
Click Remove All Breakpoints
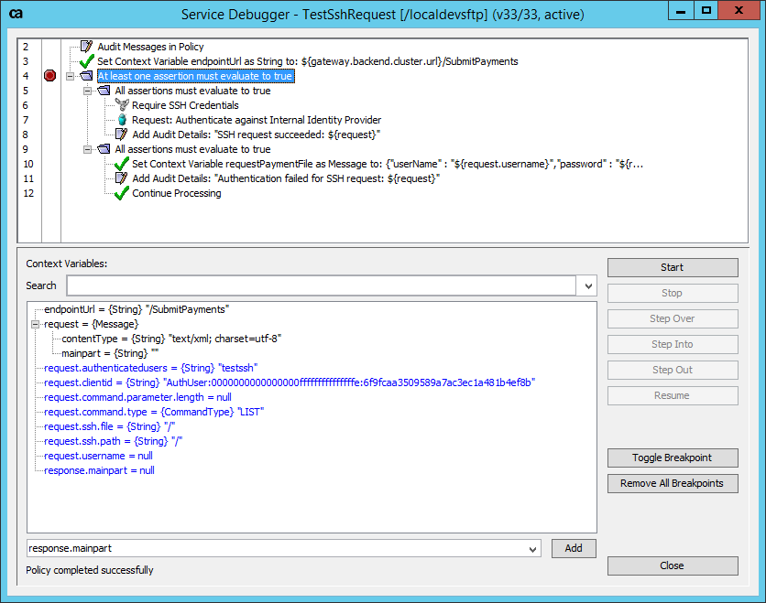point(673,483)
